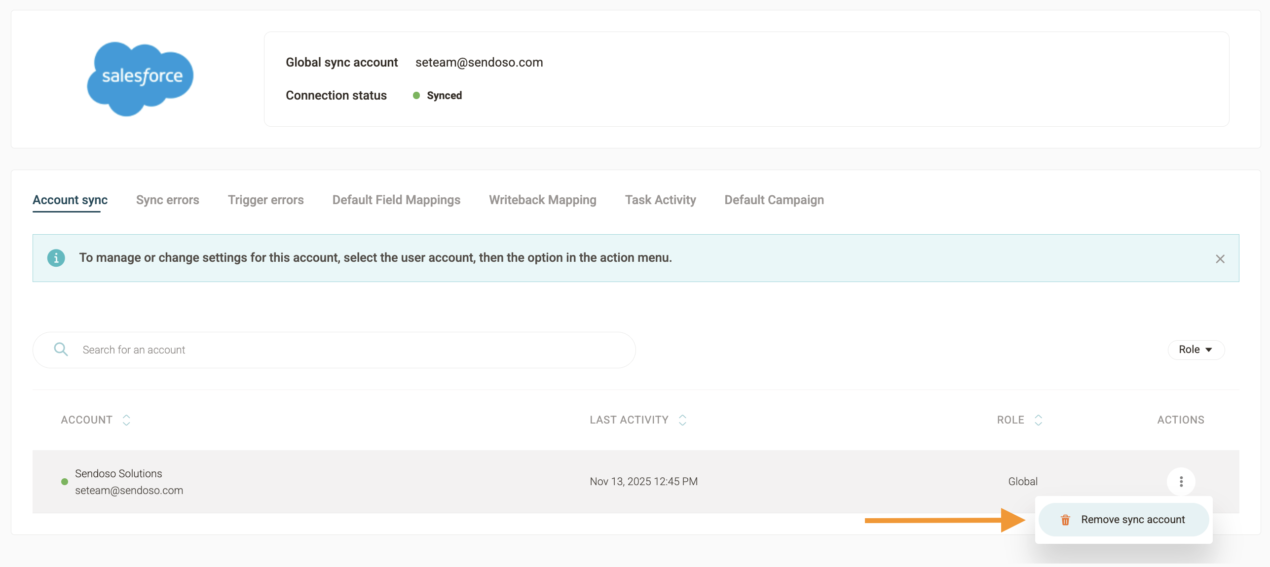Click the green dot beside Sendoso Solutions
1270x567 pixels.
point(64,482)
